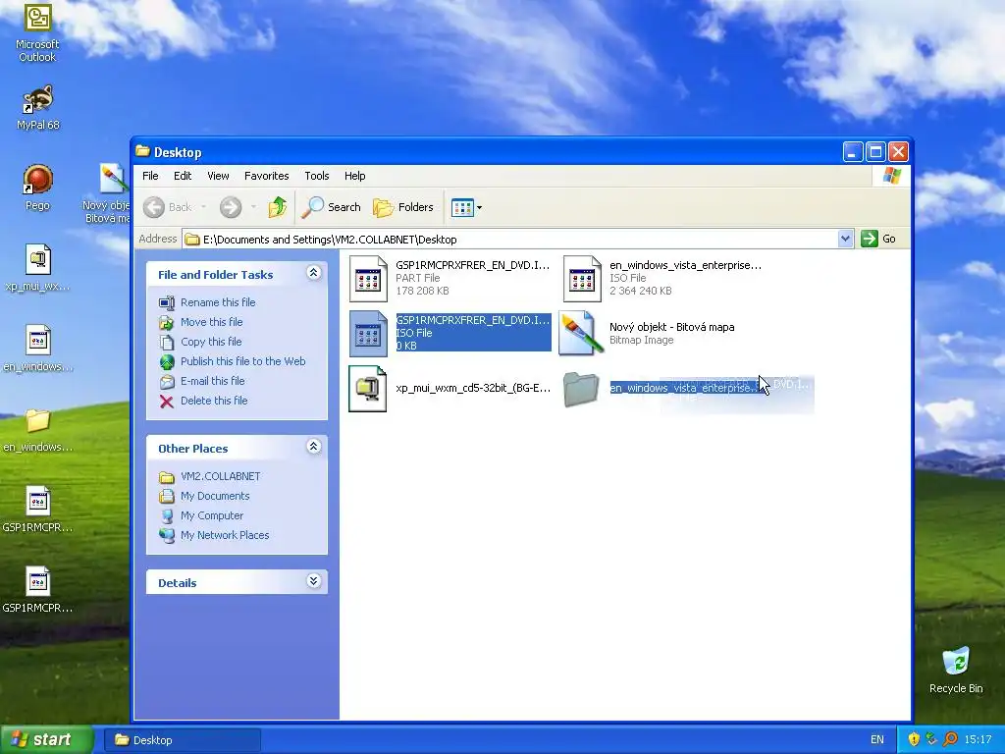This screenshot has height=754, width=1005.
Task: Click the E-mail envelope icon
Action: [167, 382]
